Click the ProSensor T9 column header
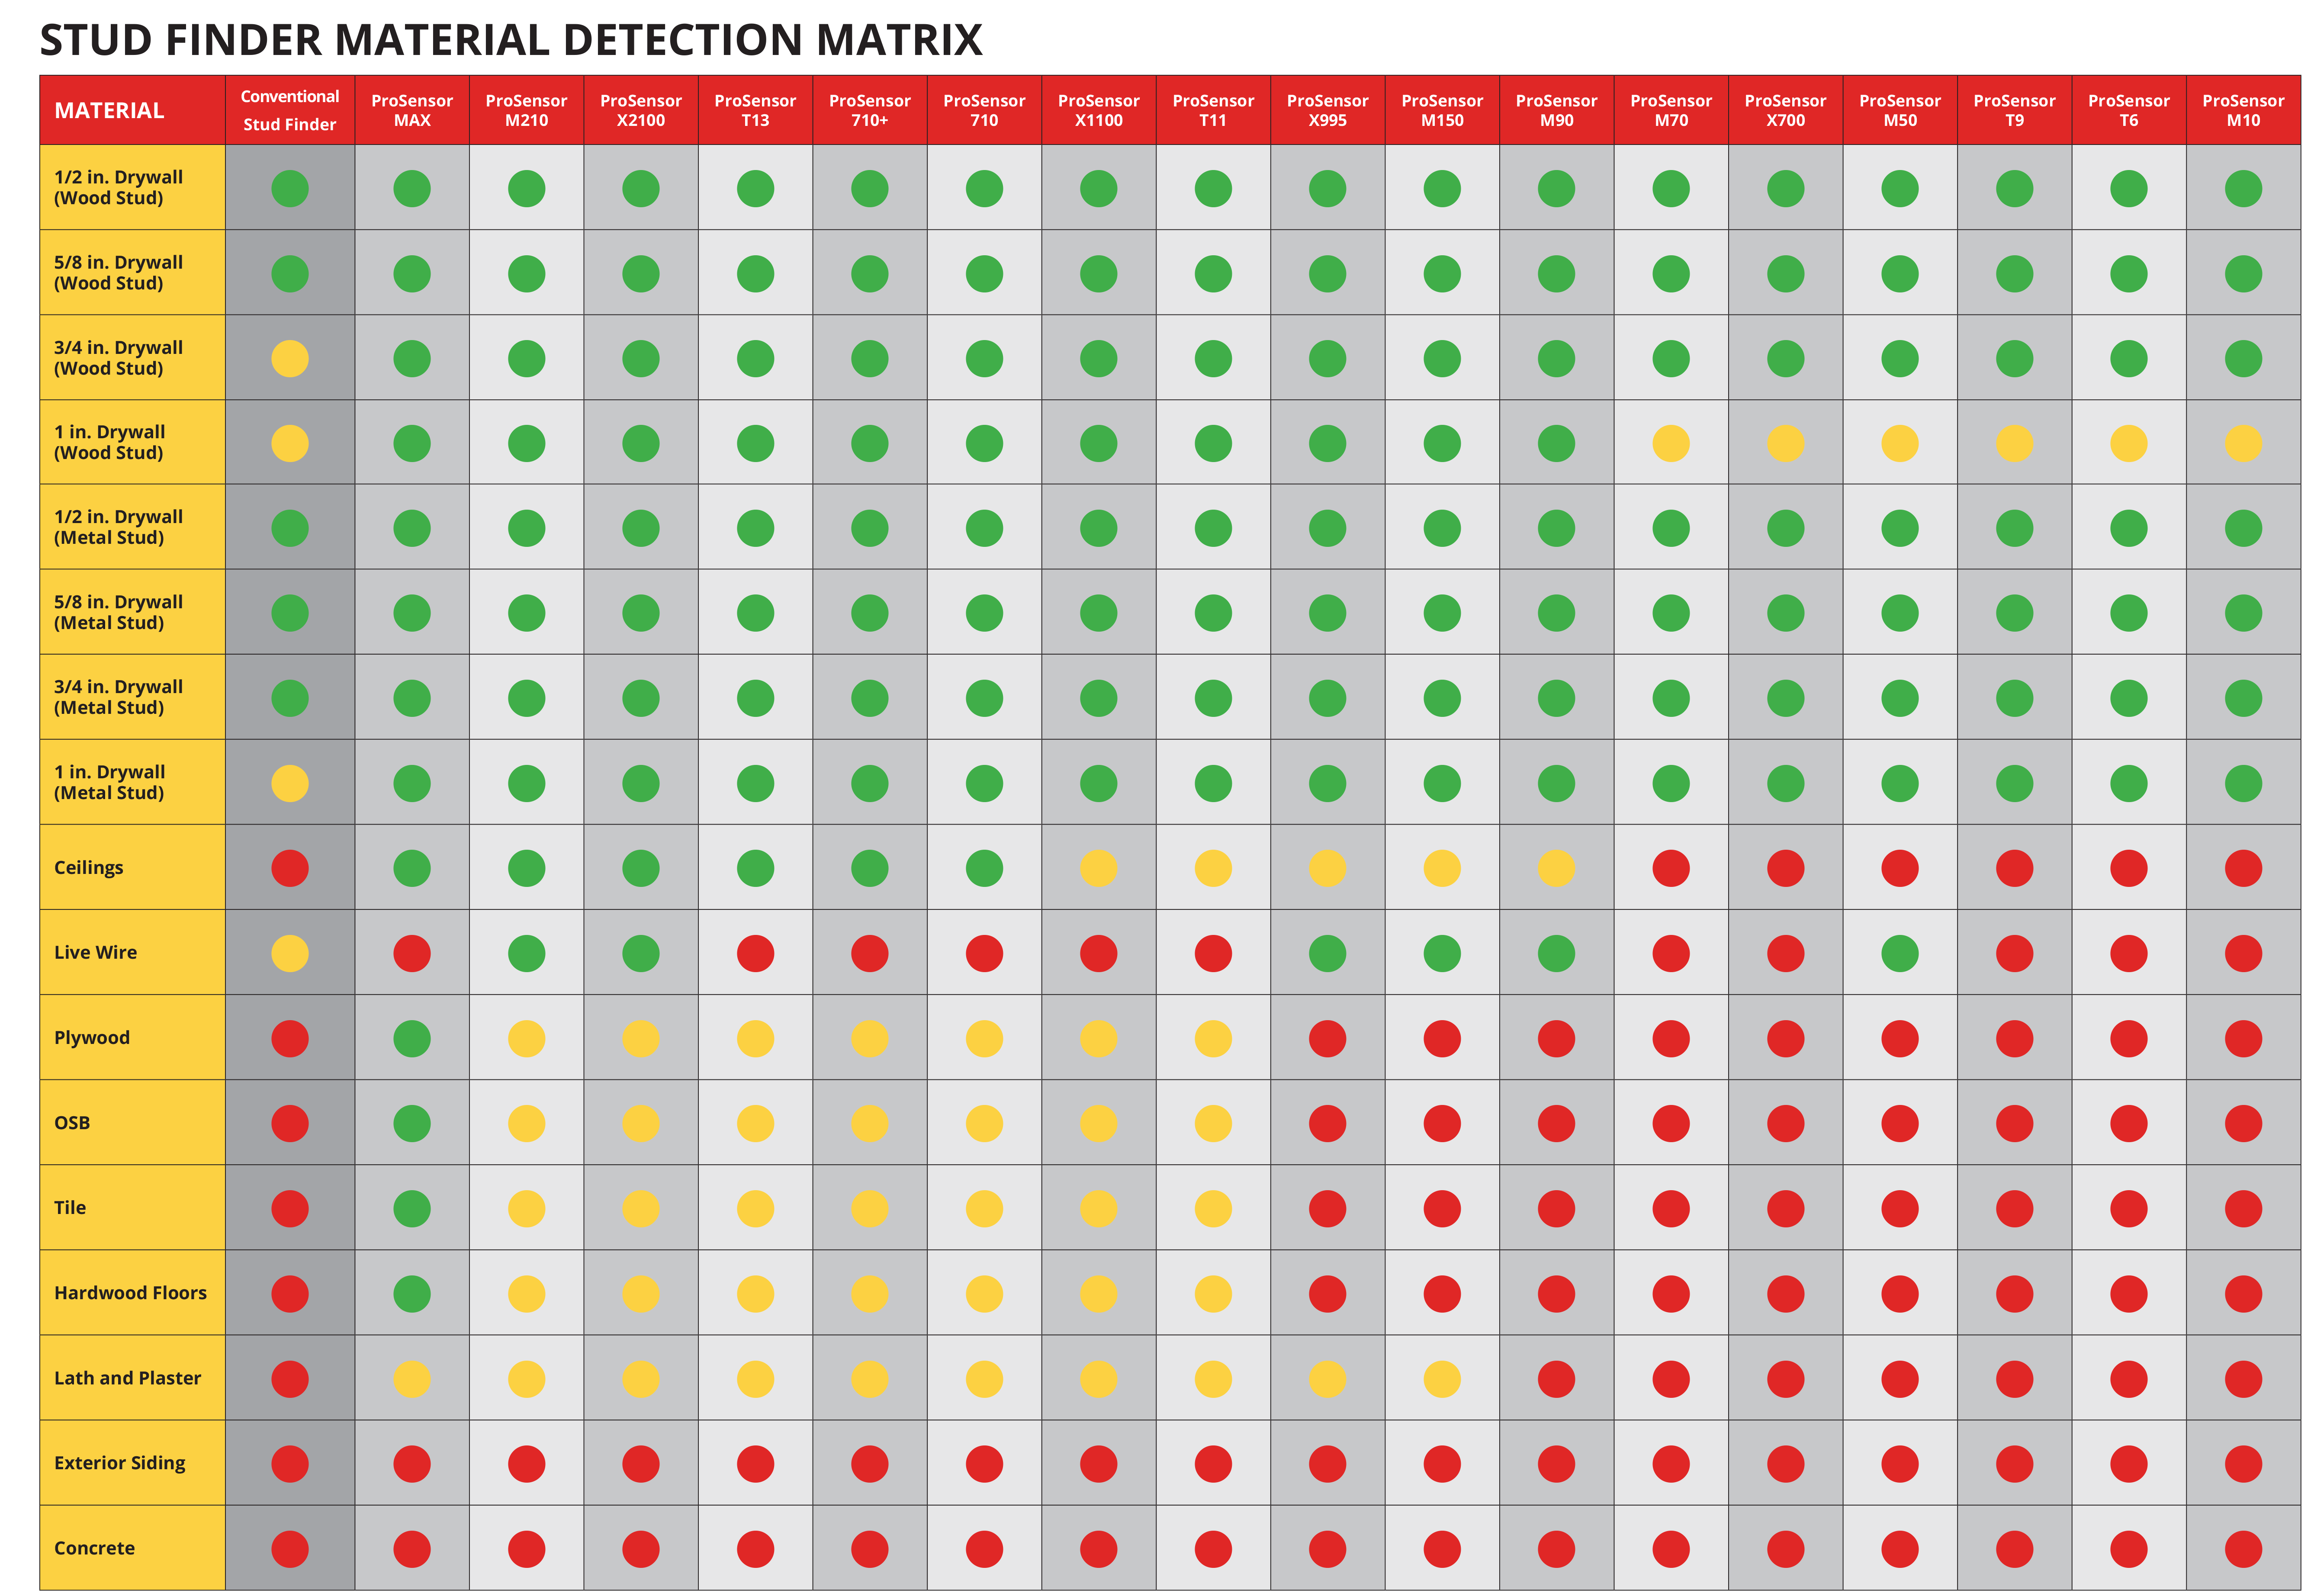 pyautogui.click(x=2014, y=110)
